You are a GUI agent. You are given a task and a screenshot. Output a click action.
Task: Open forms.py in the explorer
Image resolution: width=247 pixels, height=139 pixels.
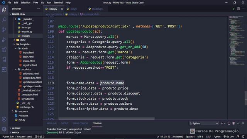pos(26,27)
